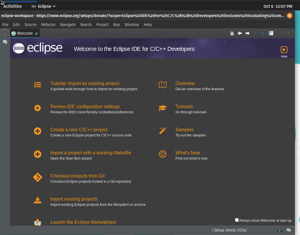
Task: Click Launch the Eclipse Marketplace link
Action: (x=83, y=222)
